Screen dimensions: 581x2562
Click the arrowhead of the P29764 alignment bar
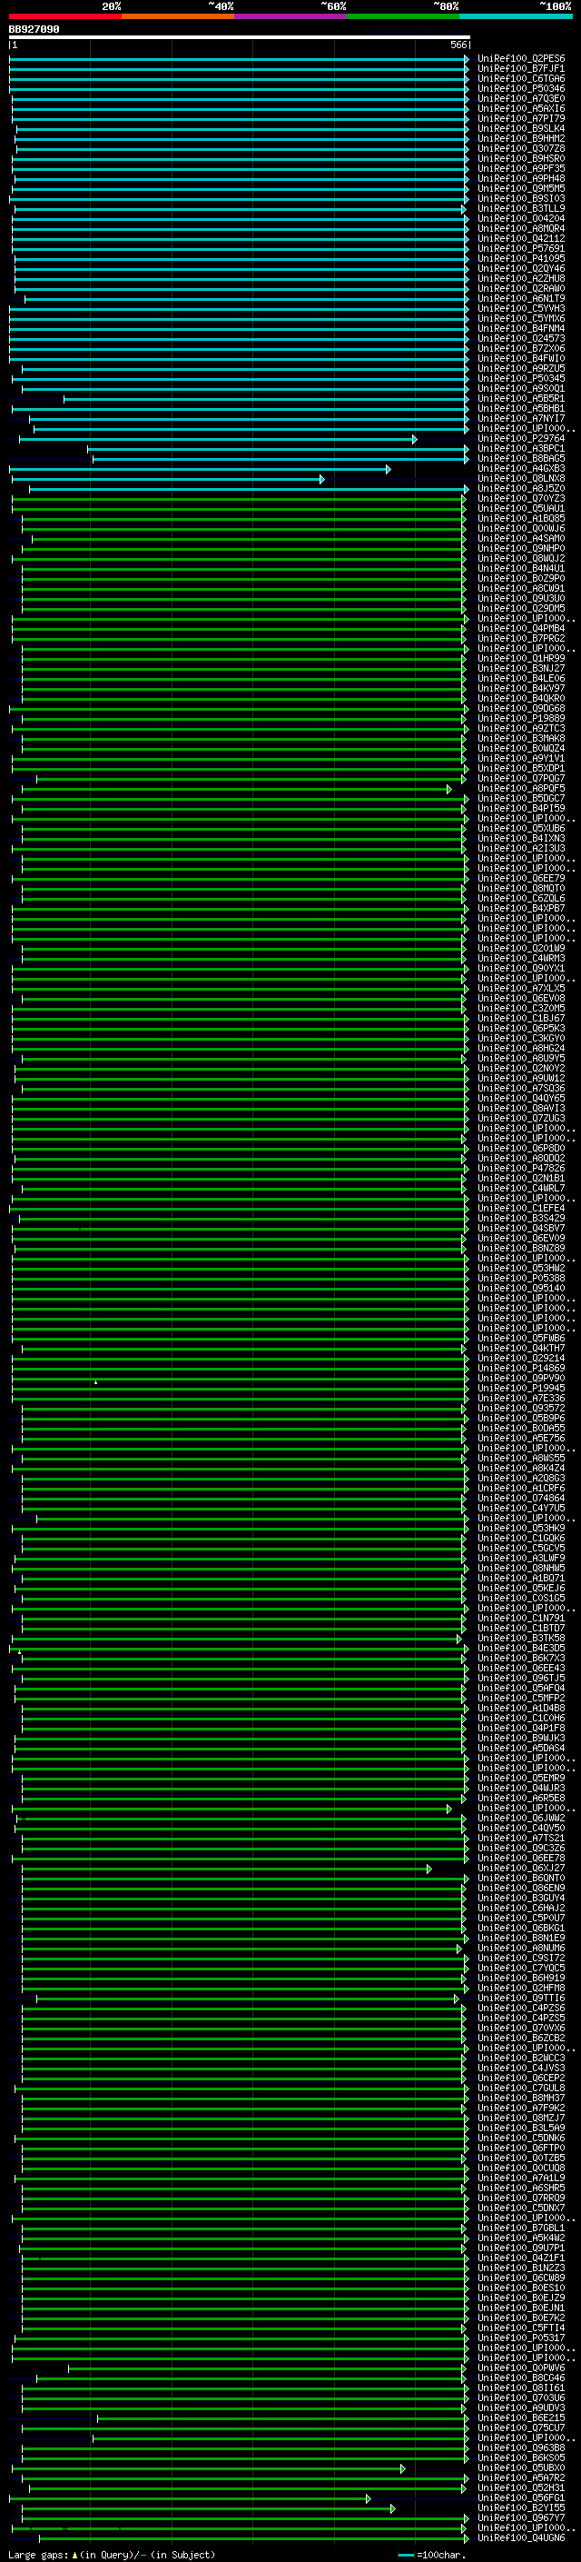point(414,439)
